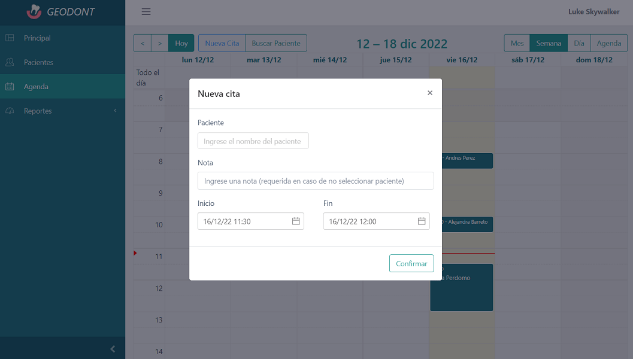Expand the Reportes submenu arrow
The height and width of the screenshot is (359, 633).
pyautogui.click(x=115, y=111)
